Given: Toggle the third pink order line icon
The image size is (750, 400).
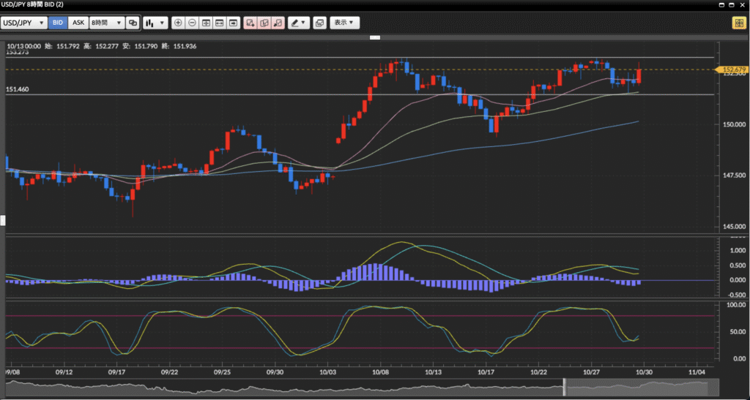Looking at the screenshot, I should click(x=278, y=23).
